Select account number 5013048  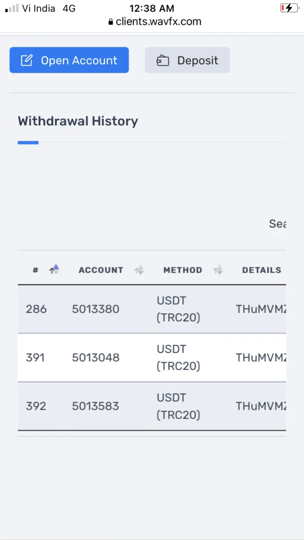96,358
